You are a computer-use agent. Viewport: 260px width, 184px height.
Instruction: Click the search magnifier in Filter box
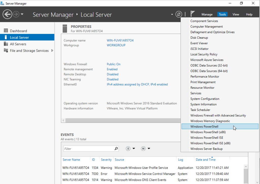point(116,149)
